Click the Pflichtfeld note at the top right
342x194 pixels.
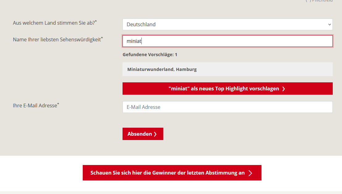[x=322, y=1]
